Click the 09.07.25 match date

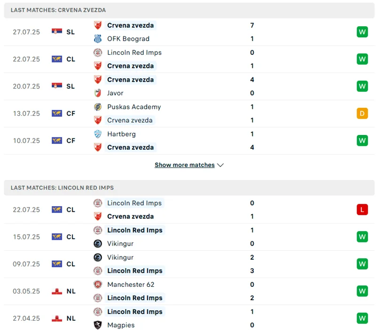pos(26,264)
